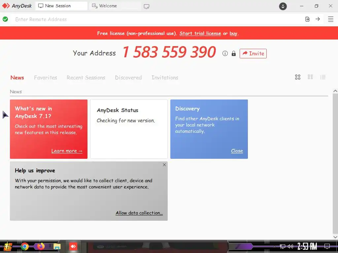Click the Your Address label
338x253 pixels.
(x=94, y=53)
